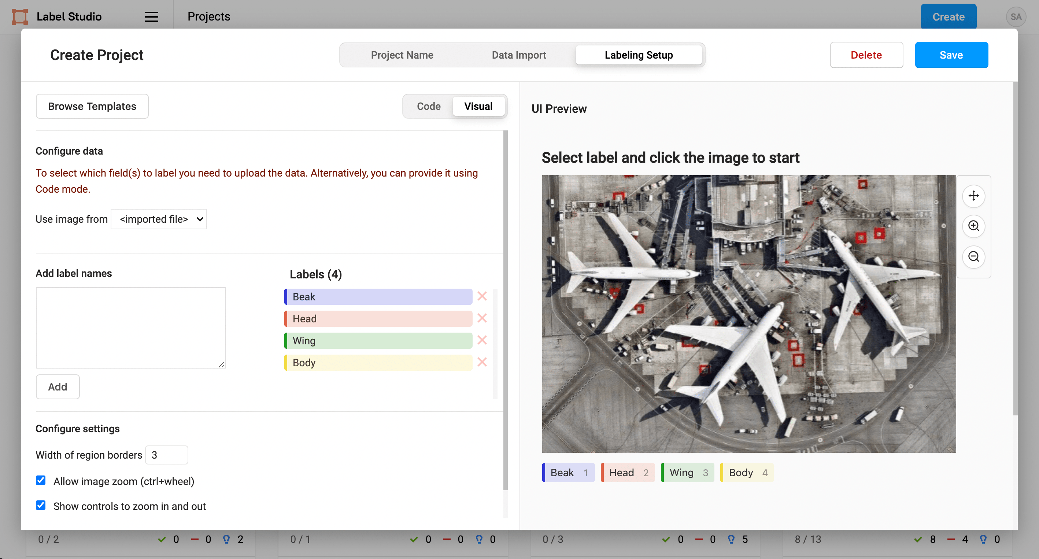The width and height of the screenshot is (1039, 559).
Task: Select the pan tool beside the preview image
Action: coord(974,196)
